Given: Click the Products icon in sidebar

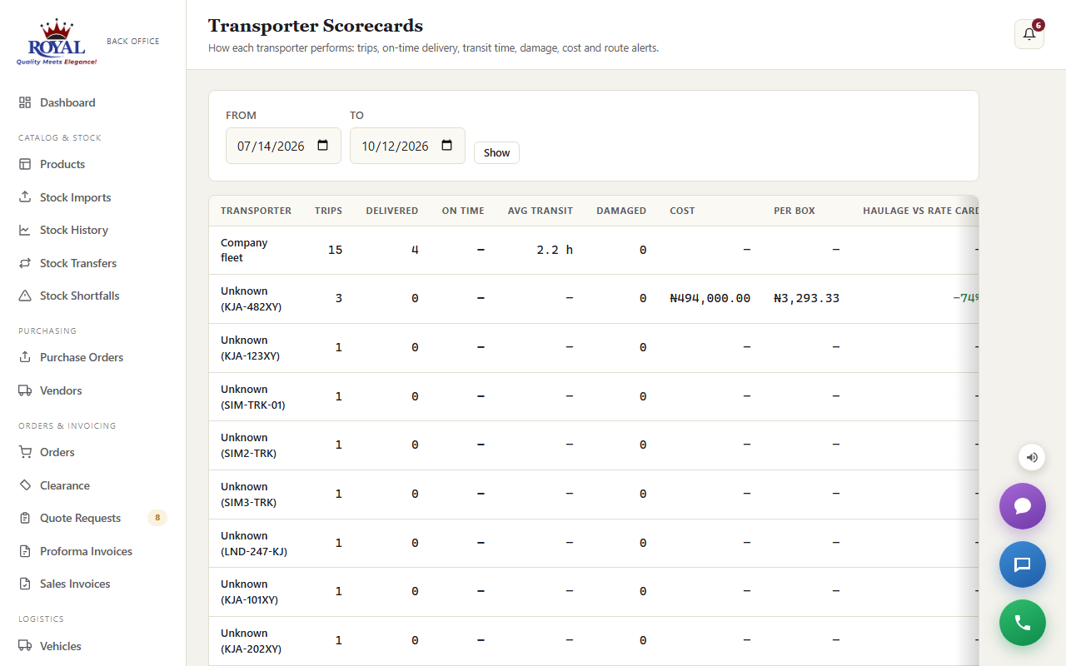Looking at the screenshot, I should pos(25,164).
